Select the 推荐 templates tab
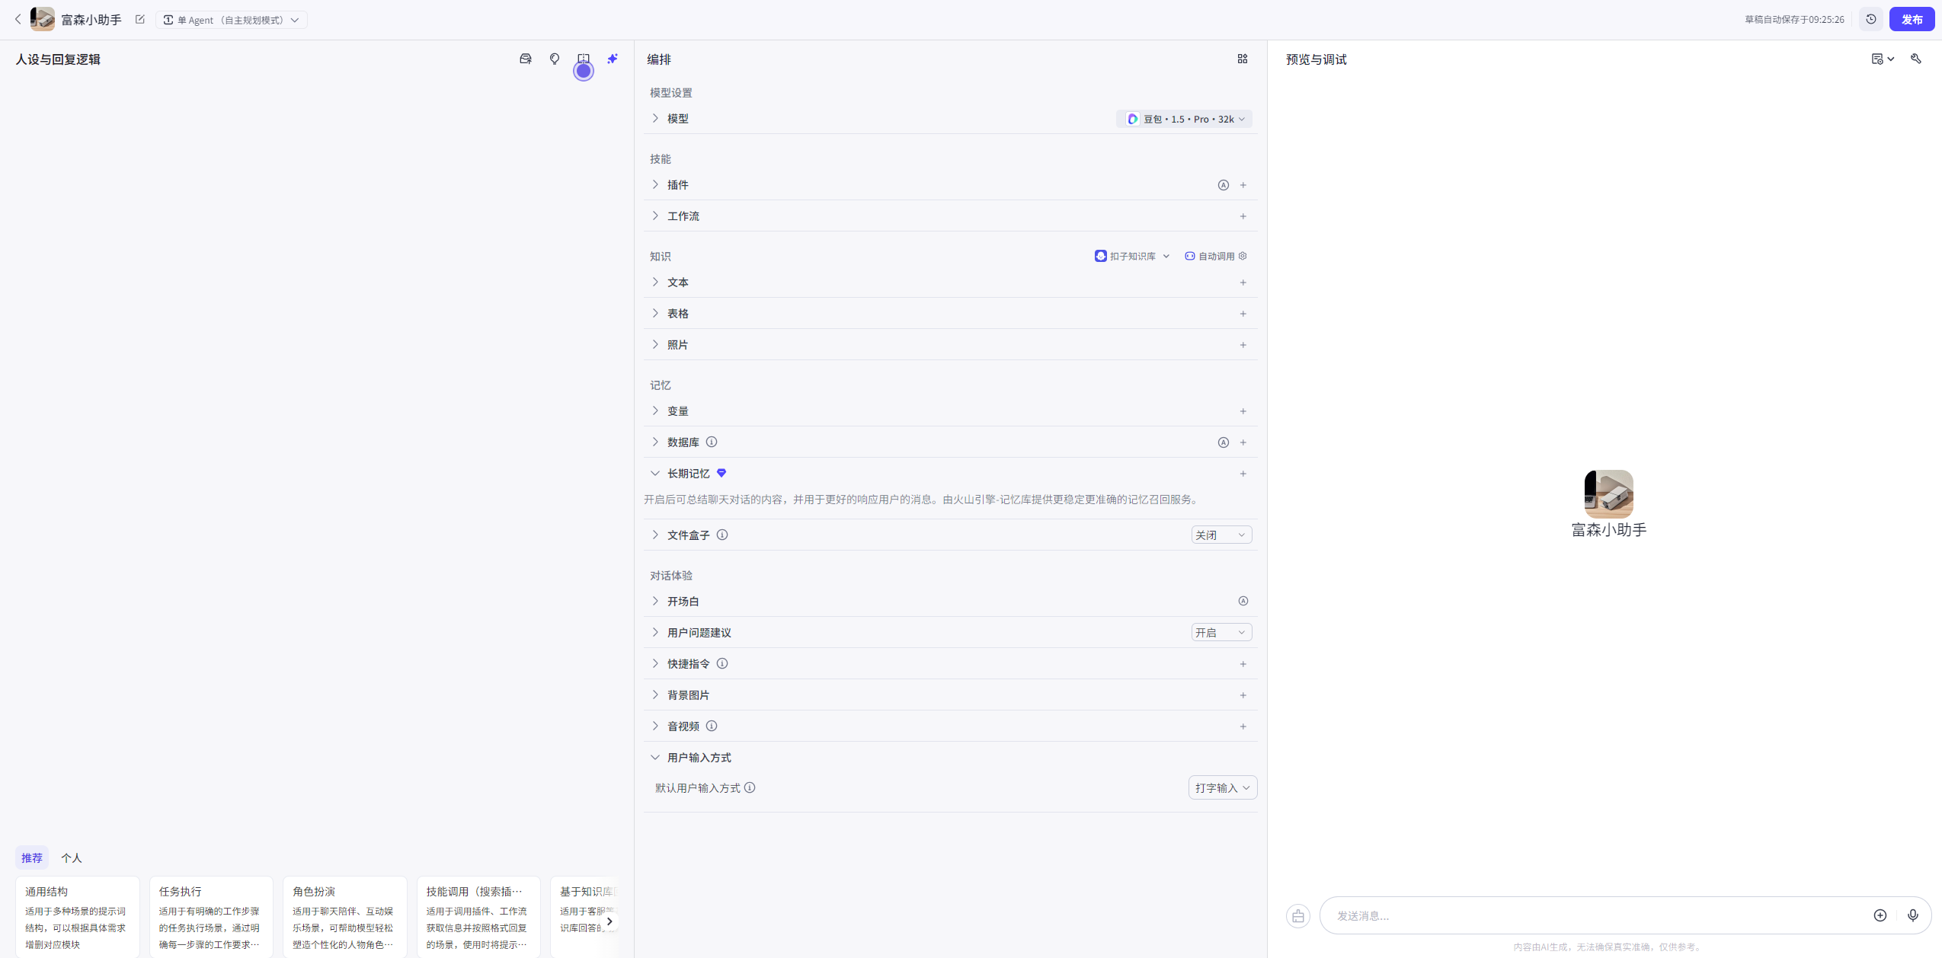Screen dimensions: 1942x958 coord(31,857)
